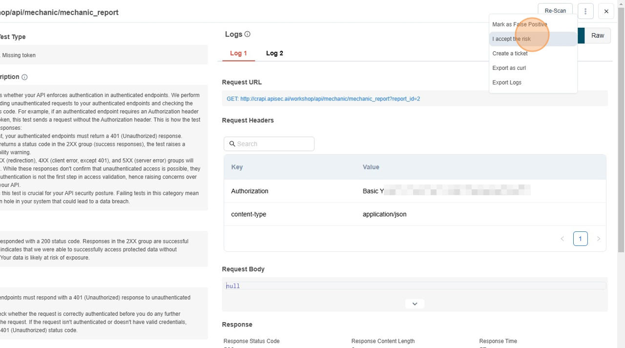Click the Logs info icon
Image resolution: width=625 pixels, height=348 pixels.
point(247,34)
